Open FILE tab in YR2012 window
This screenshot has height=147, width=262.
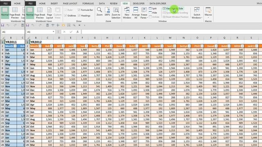[x=30, y=3]
